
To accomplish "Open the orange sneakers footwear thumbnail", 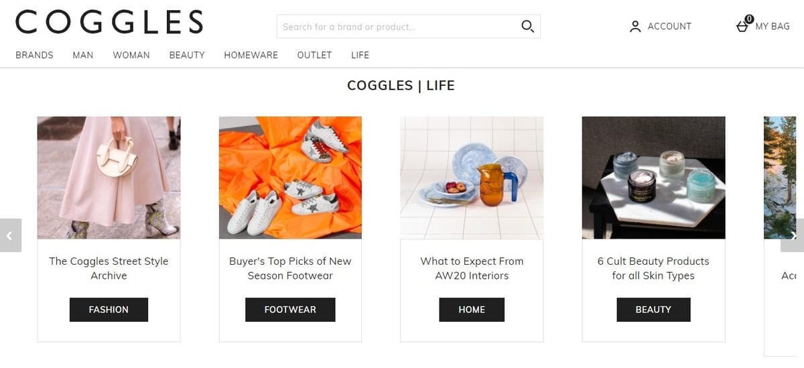I will point(290,178).
